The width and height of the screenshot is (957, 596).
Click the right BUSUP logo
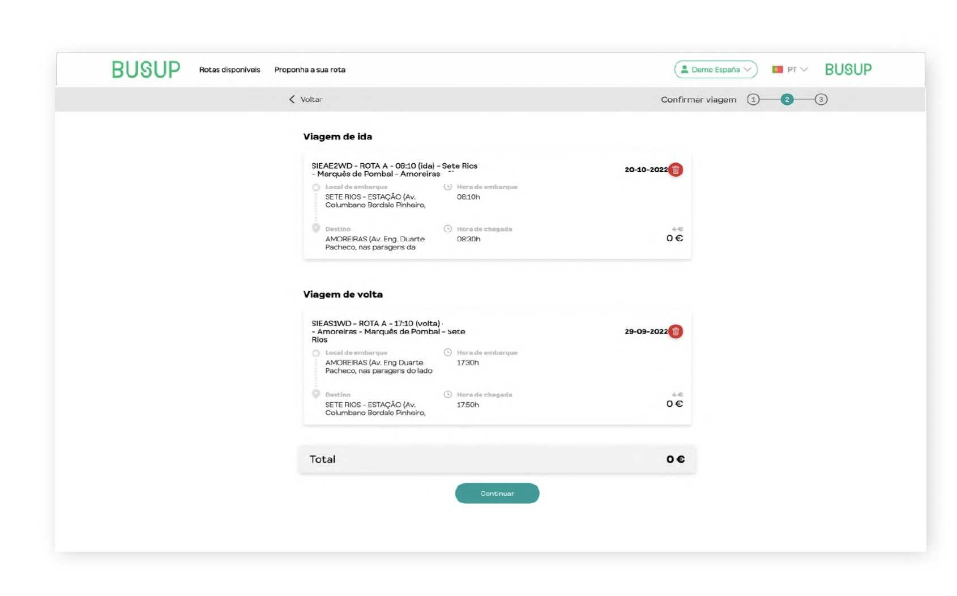[x=848, y=70]
